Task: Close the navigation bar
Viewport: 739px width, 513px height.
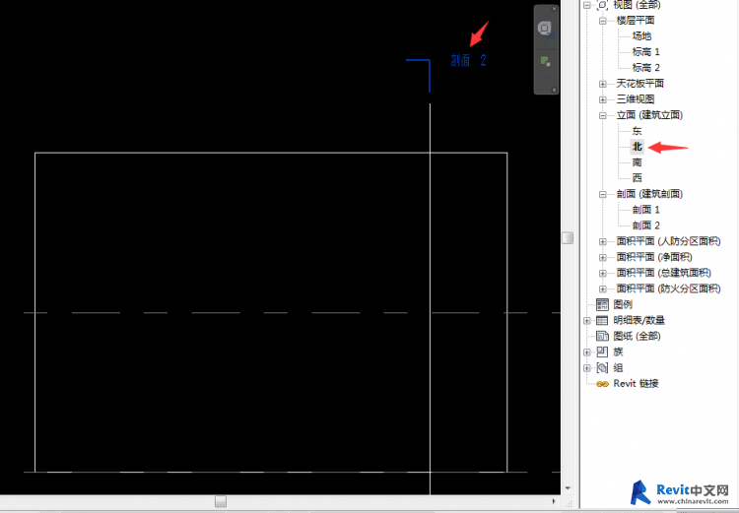Action: pyautogui.click(x=554, y=9)
